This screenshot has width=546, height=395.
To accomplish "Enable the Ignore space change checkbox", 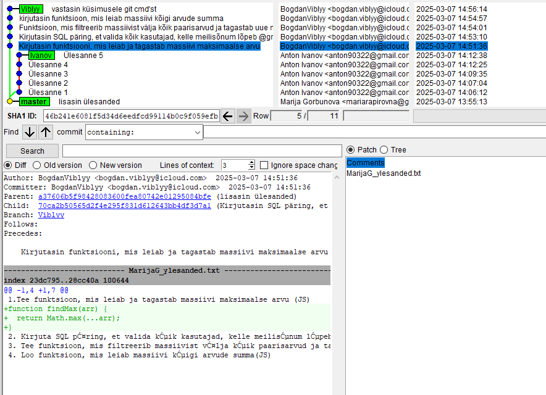I will tap(264, 165).
